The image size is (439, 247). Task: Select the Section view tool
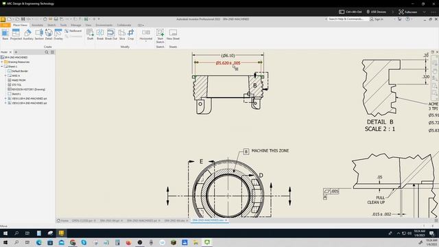[39, 34]
